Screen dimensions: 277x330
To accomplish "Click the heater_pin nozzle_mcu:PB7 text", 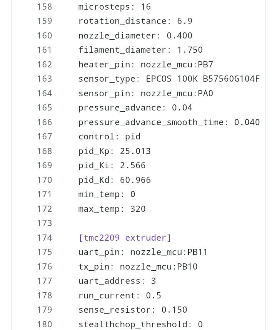I will (x=145, y=65).
